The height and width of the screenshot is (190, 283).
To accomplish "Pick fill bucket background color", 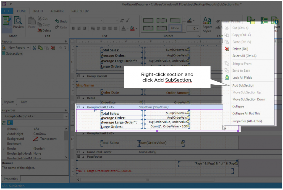I will coord(132,28).
